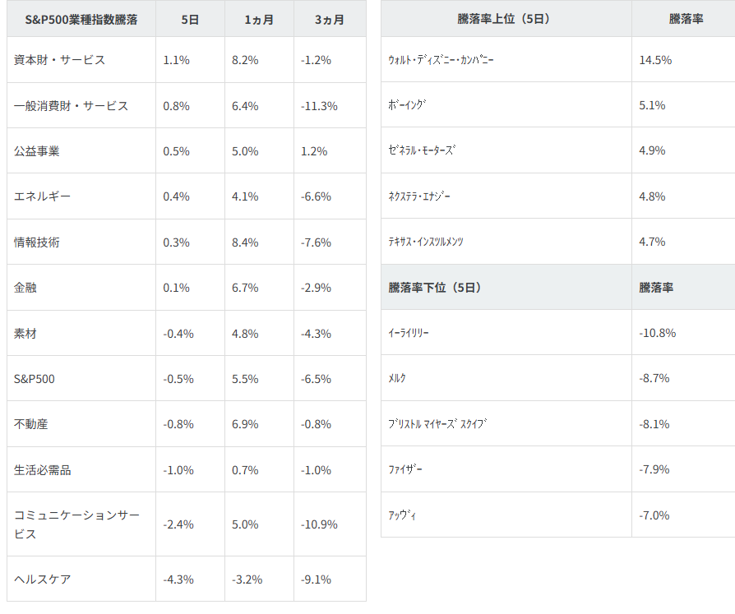Click the 3ヵ月 column header
735x614 pixels.
point(330,18)
